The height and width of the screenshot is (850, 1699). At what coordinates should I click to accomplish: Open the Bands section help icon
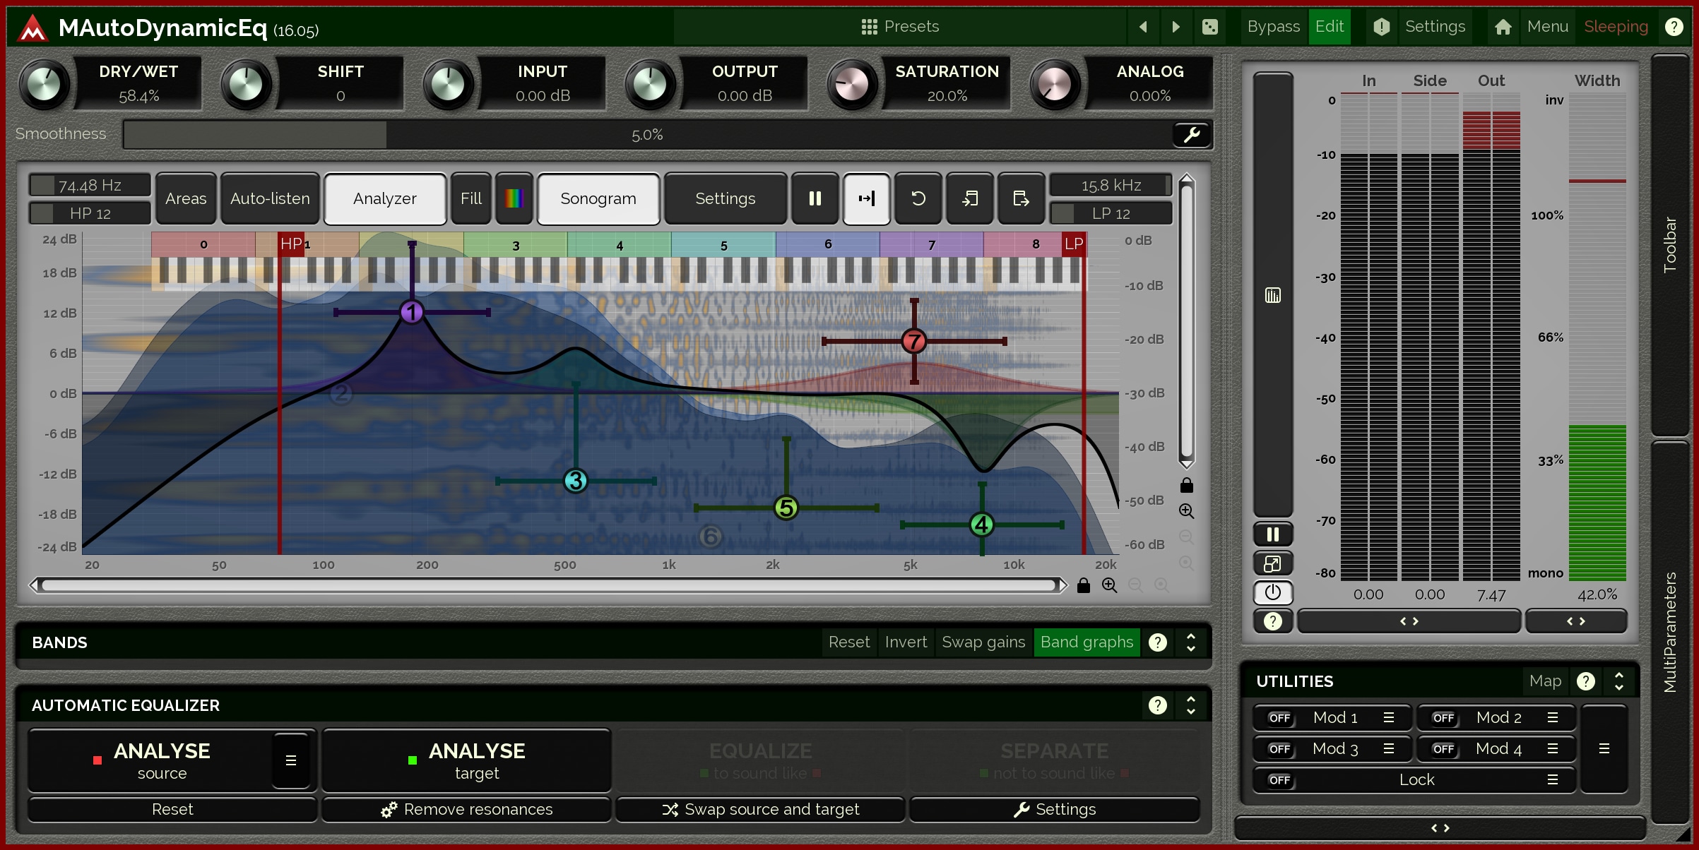click(1158, 642)
